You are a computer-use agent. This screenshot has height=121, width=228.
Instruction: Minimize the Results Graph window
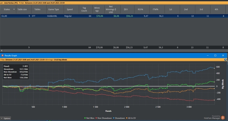pos(208,56)
